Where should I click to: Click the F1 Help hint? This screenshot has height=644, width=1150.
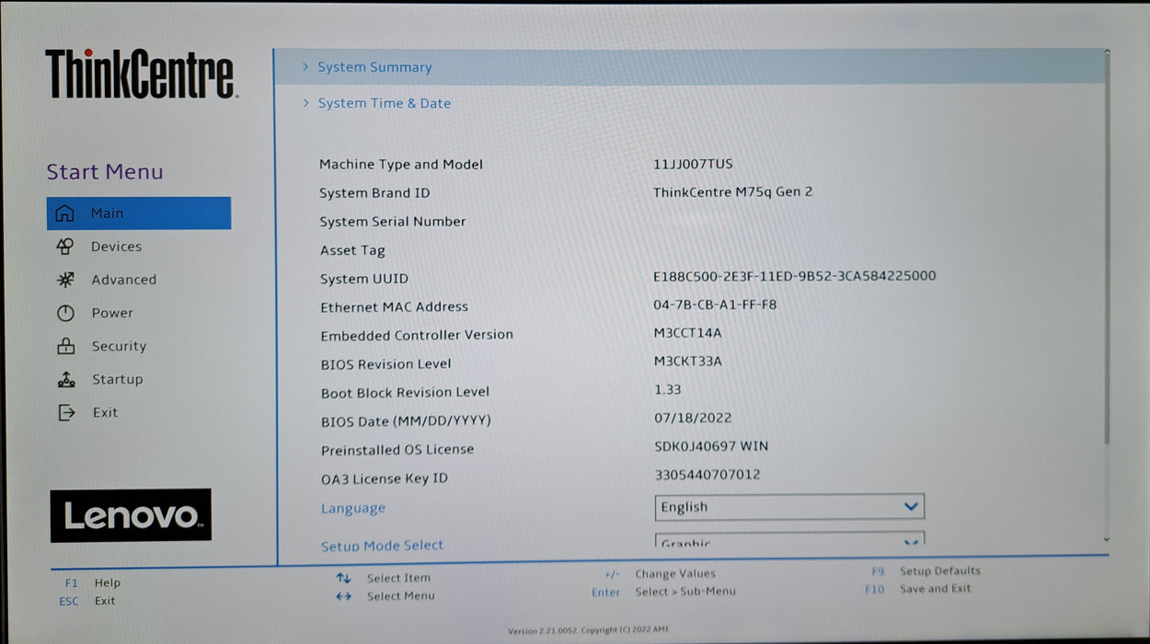[x=92, y=583]
